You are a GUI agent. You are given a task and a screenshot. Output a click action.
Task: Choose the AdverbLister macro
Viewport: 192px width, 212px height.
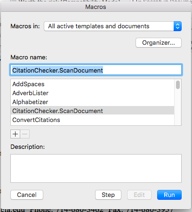point(92,93)
